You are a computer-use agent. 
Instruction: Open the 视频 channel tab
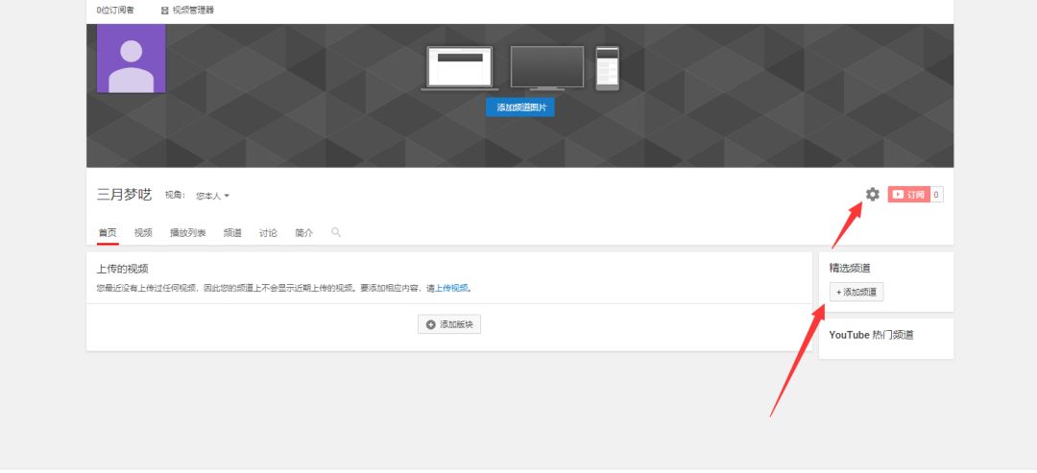143,232
